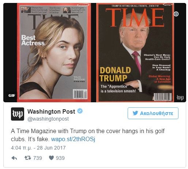View the 939 likes count

[x=60, y=158]
